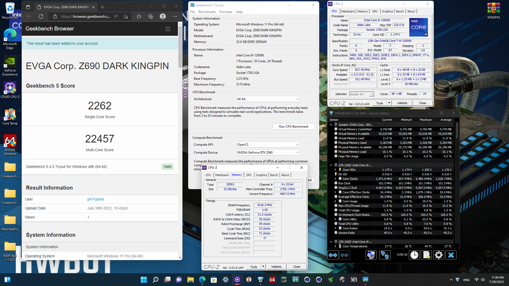Open Tools dropdown arrow in memory CPU-Z
Screen dimensions: 509x286
263,267
